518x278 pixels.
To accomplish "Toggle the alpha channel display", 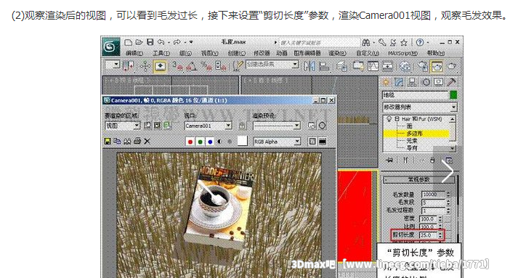I will [219, 142].
